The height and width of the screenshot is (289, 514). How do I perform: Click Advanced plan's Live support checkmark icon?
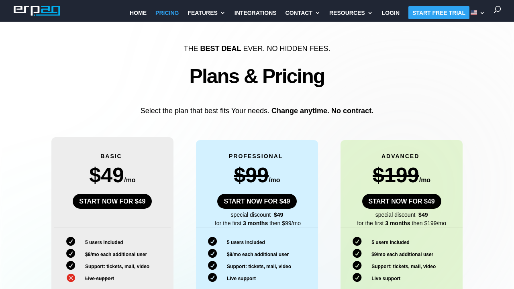click(x=357, y=277)
